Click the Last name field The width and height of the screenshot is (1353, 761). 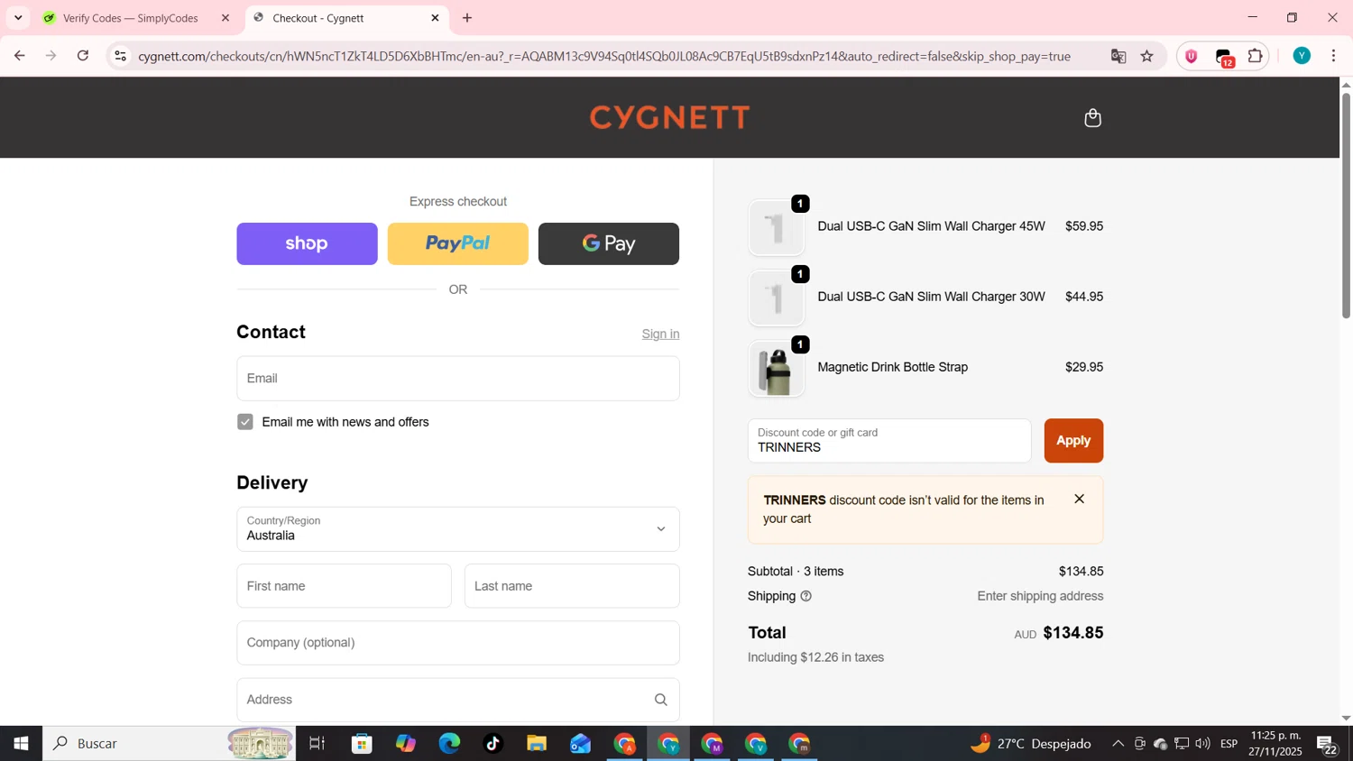(572, 586)
